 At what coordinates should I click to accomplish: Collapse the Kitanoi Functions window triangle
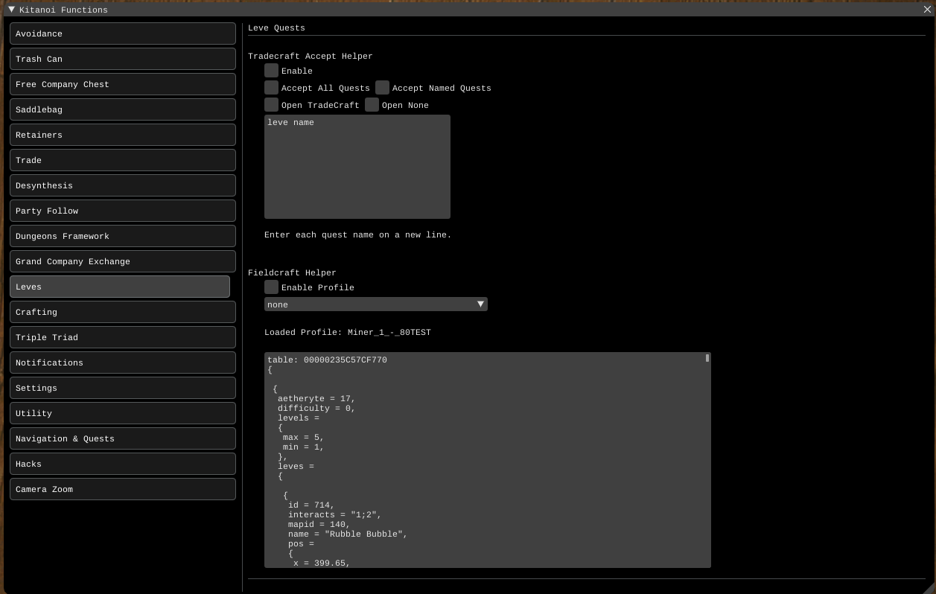(x=11, y=10)
